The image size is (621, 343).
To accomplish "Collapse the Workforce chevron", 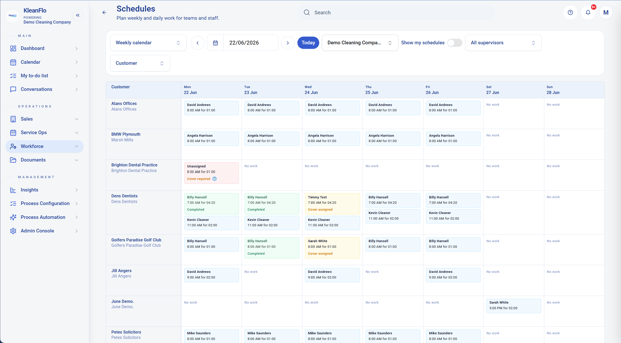I will click(76, 146).
